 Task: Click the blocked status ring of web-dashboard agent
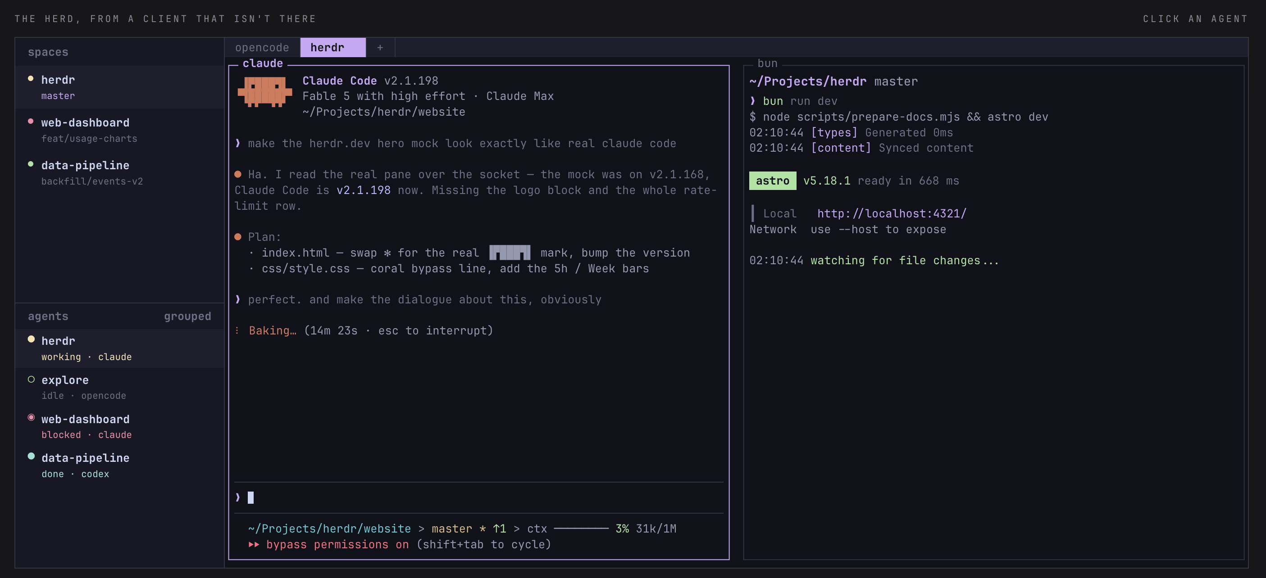[x=31, y=417]
